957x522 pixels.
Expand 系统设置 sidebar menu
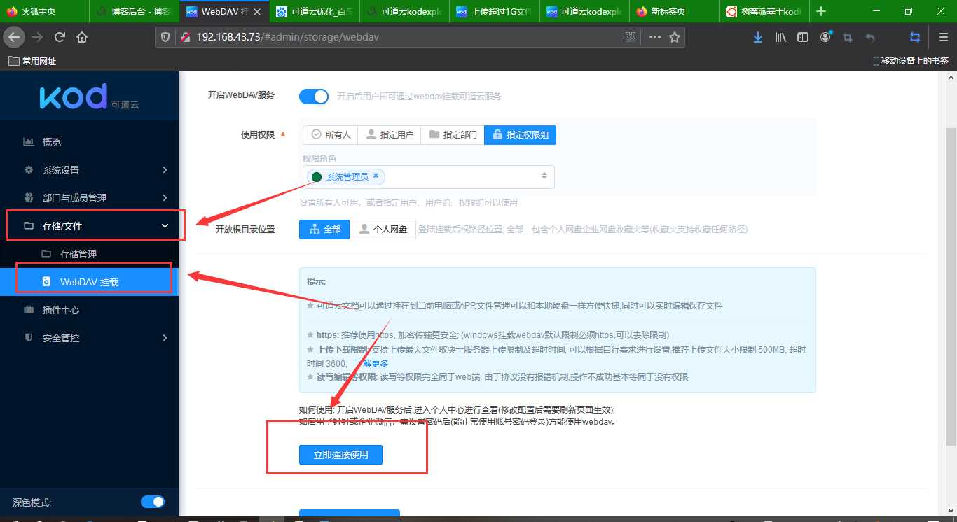pos(89,170)
